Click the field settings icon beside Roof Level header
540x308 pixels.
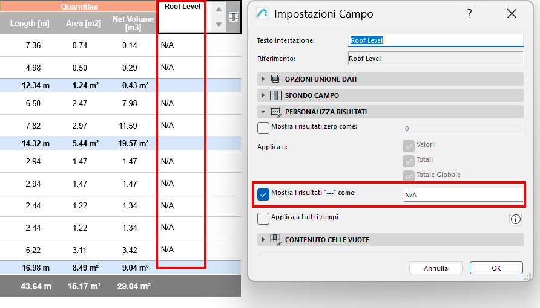(x=234, y=18)
